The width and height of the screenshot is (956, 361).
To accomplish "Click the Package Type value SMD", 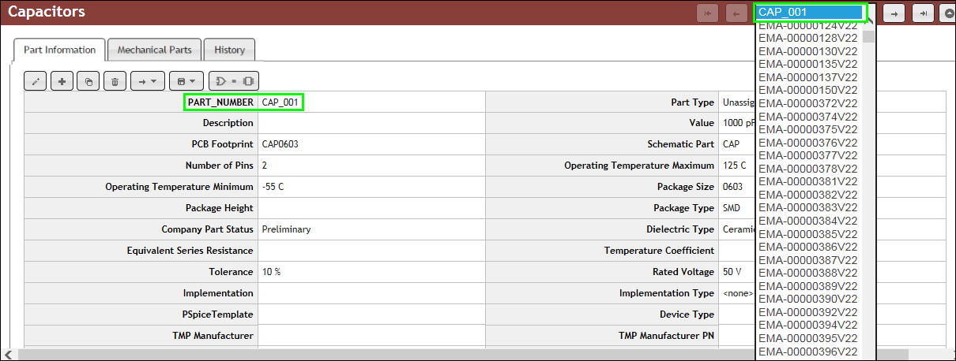I will click(x=732, y=208).
